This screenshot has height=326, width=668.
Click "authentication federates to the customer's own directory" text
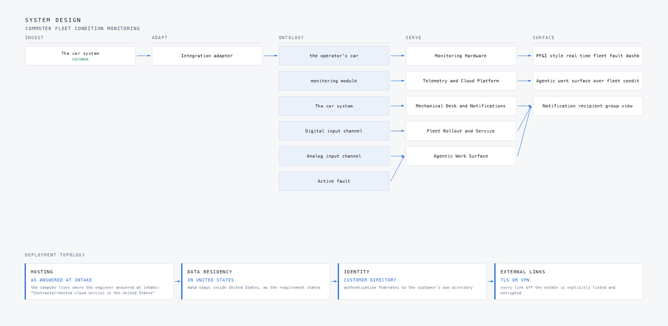408,288
